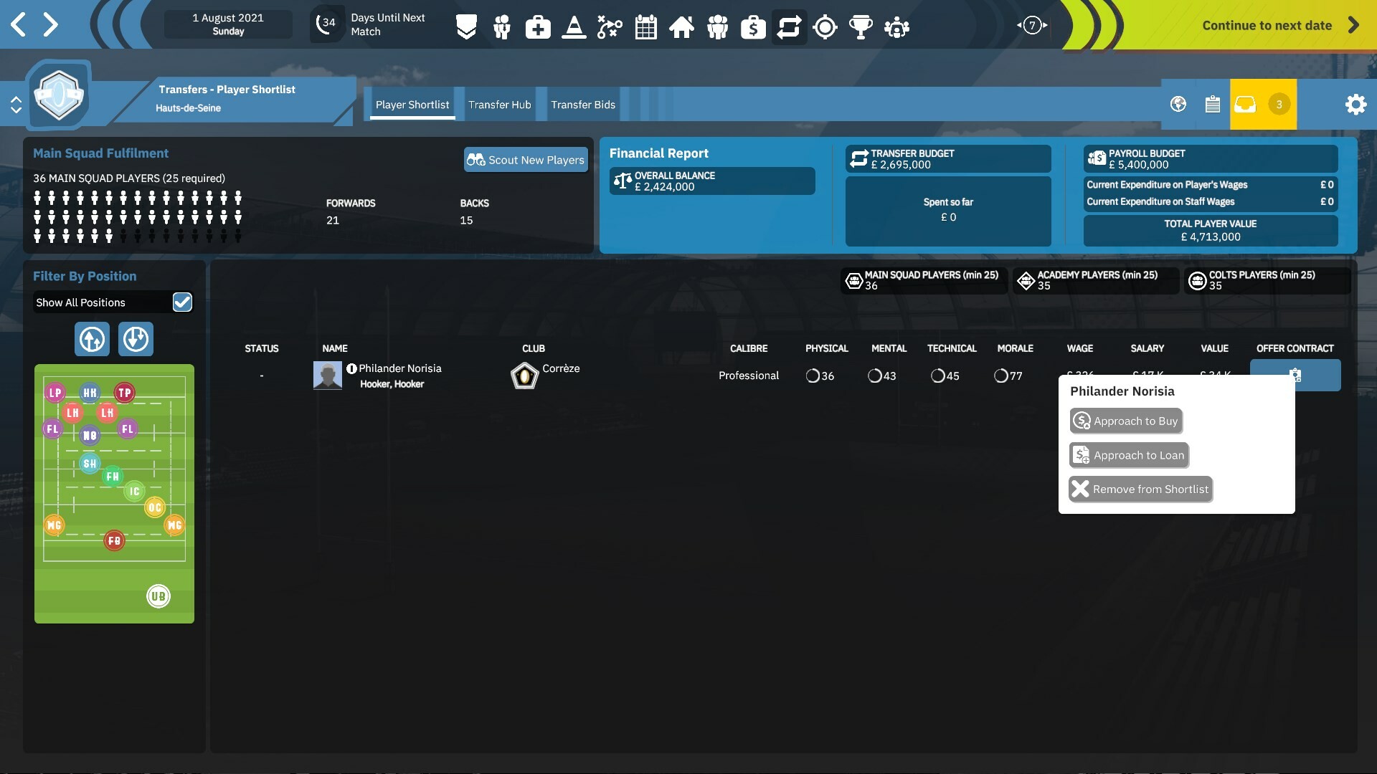Open the competitions trophy icon
This screenshot has height=774, width=1377.
click(x=861, y=27)
